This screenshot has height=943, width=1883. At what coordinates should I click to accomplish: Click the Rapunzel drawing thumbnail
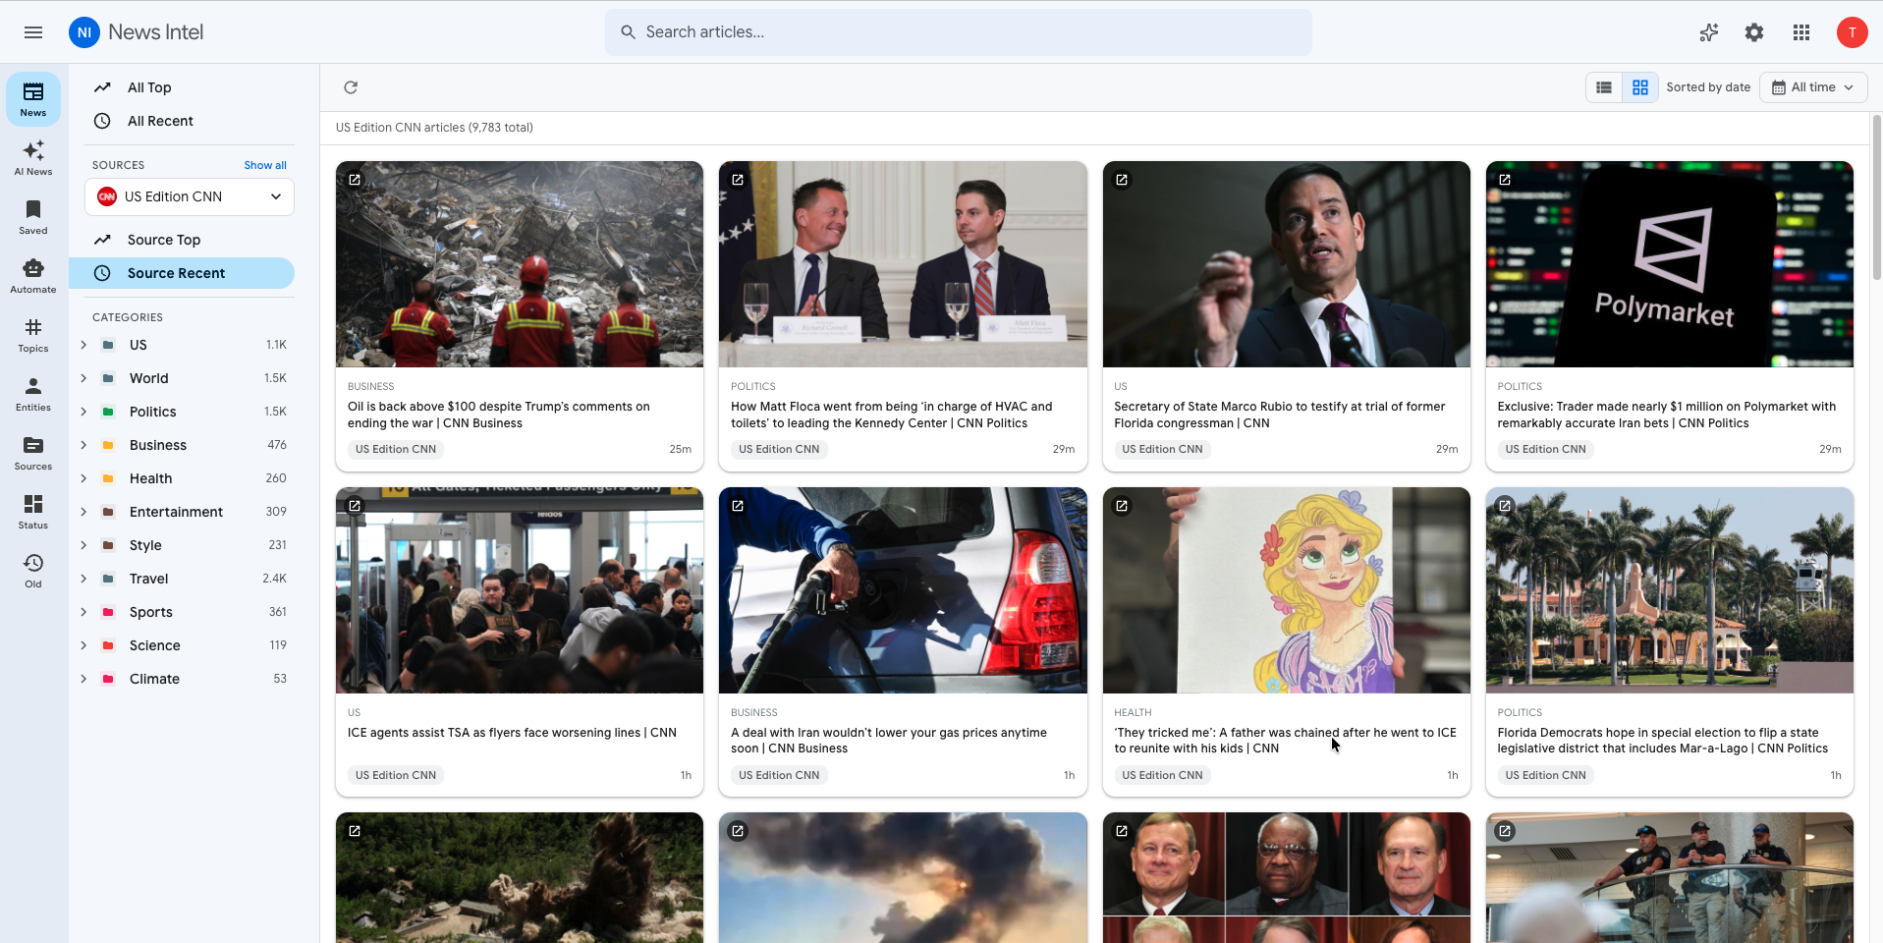click(1287, 590)
